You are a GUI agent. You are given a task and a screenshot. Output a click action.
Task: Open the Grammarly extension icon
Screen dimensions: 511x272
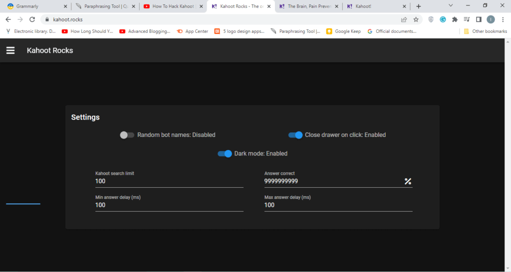coord(443,19)
